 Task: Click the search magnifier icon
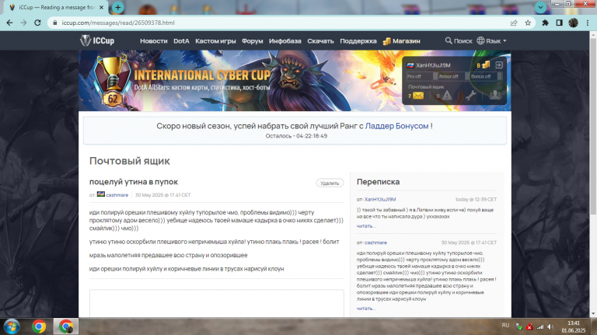(x=449, y=40)
